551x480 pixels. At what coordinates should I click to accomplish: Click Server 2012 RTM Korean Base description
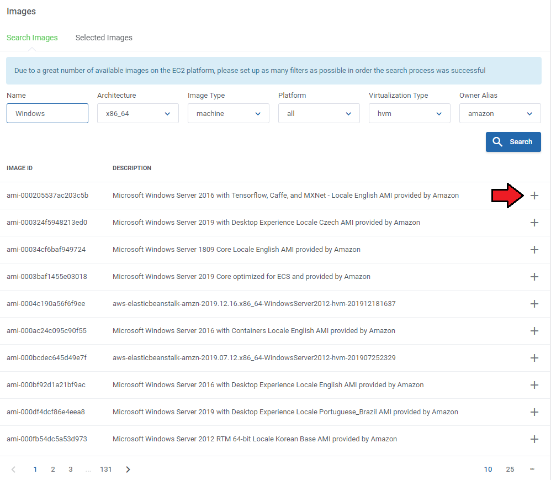pyautogui.click(x=255, y=439)
